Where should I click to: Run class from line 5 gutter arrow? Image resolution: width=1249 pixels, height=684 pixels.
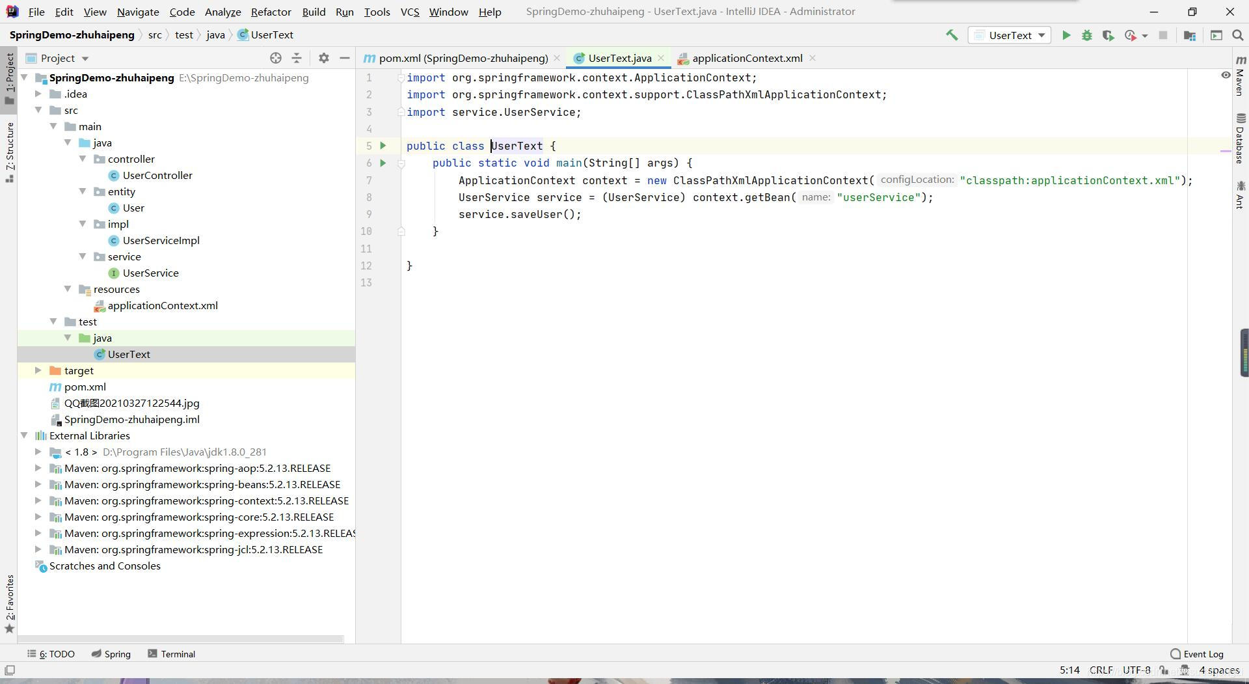383,146
